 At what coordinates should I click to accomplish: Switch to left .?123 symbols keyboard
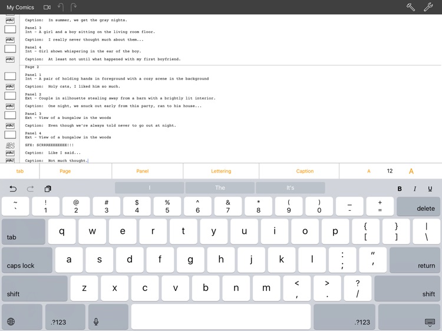pyautogui.click(x=65, y=317)
